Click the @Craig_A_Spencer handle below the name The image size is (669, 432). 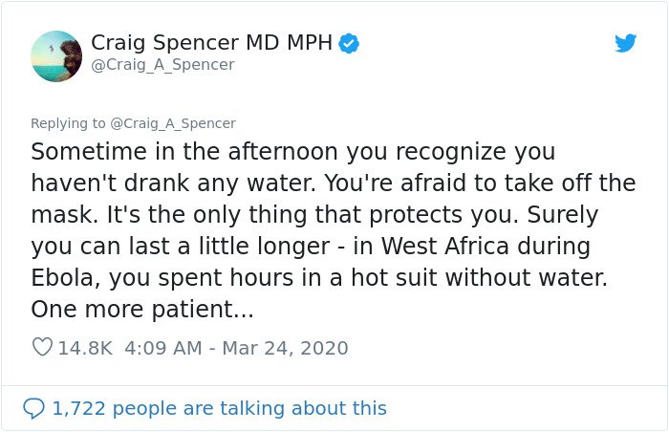[x=162, y=65]
